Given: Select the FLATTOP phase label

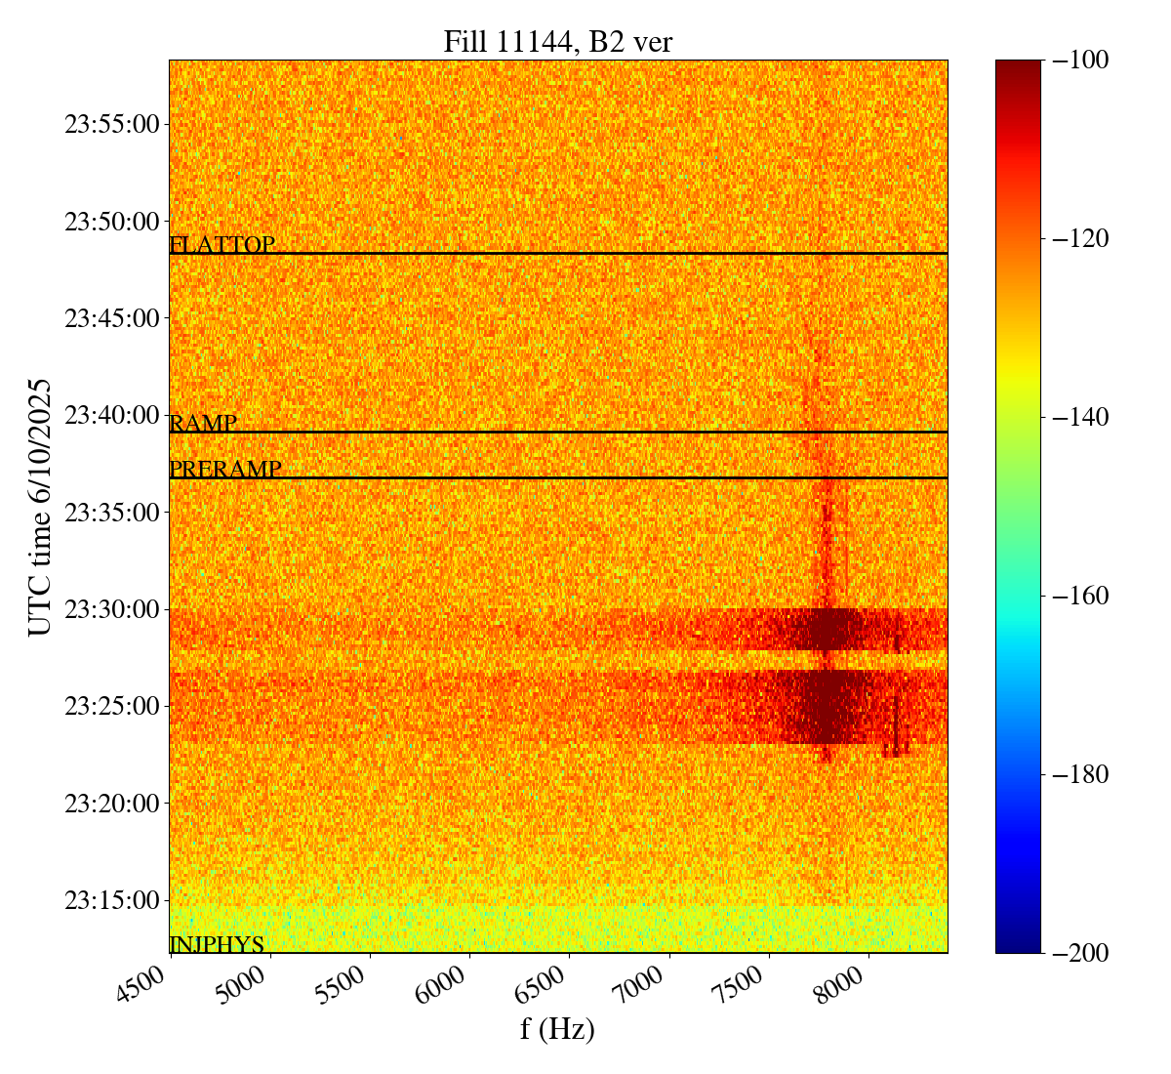Looking at the screenshot, I should click(x=222, y=245).
